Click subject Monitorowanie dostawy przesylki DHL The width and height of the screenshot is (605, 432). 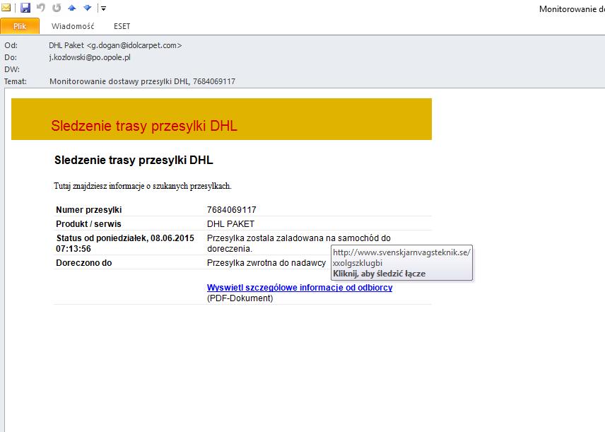coord(142,81)
